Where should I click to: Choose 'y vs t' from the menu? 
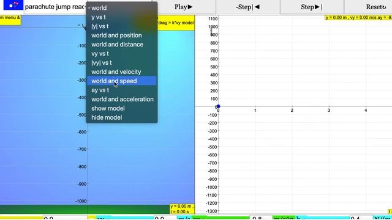point(122,17)
